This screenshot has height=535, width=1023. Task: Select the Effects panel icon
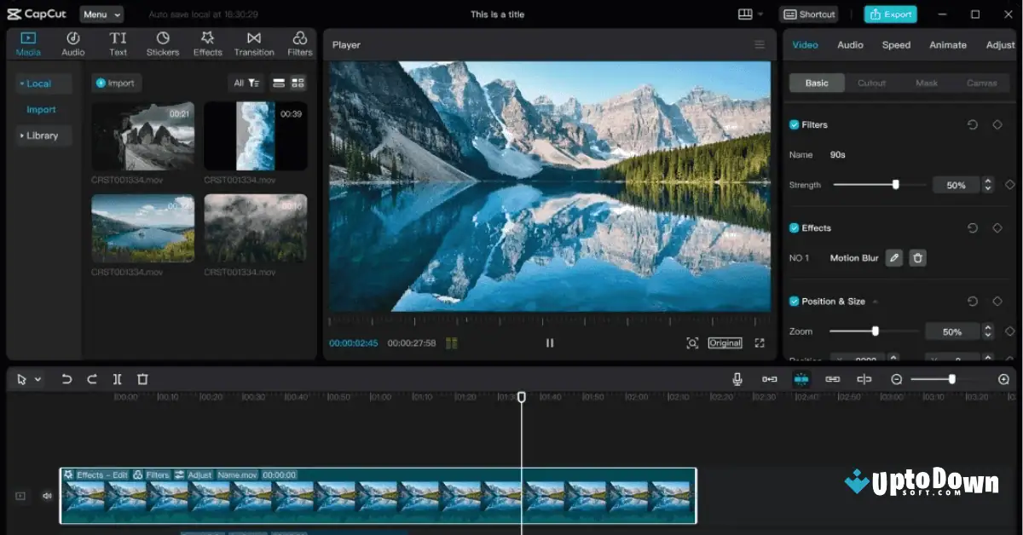coord(207,43)
